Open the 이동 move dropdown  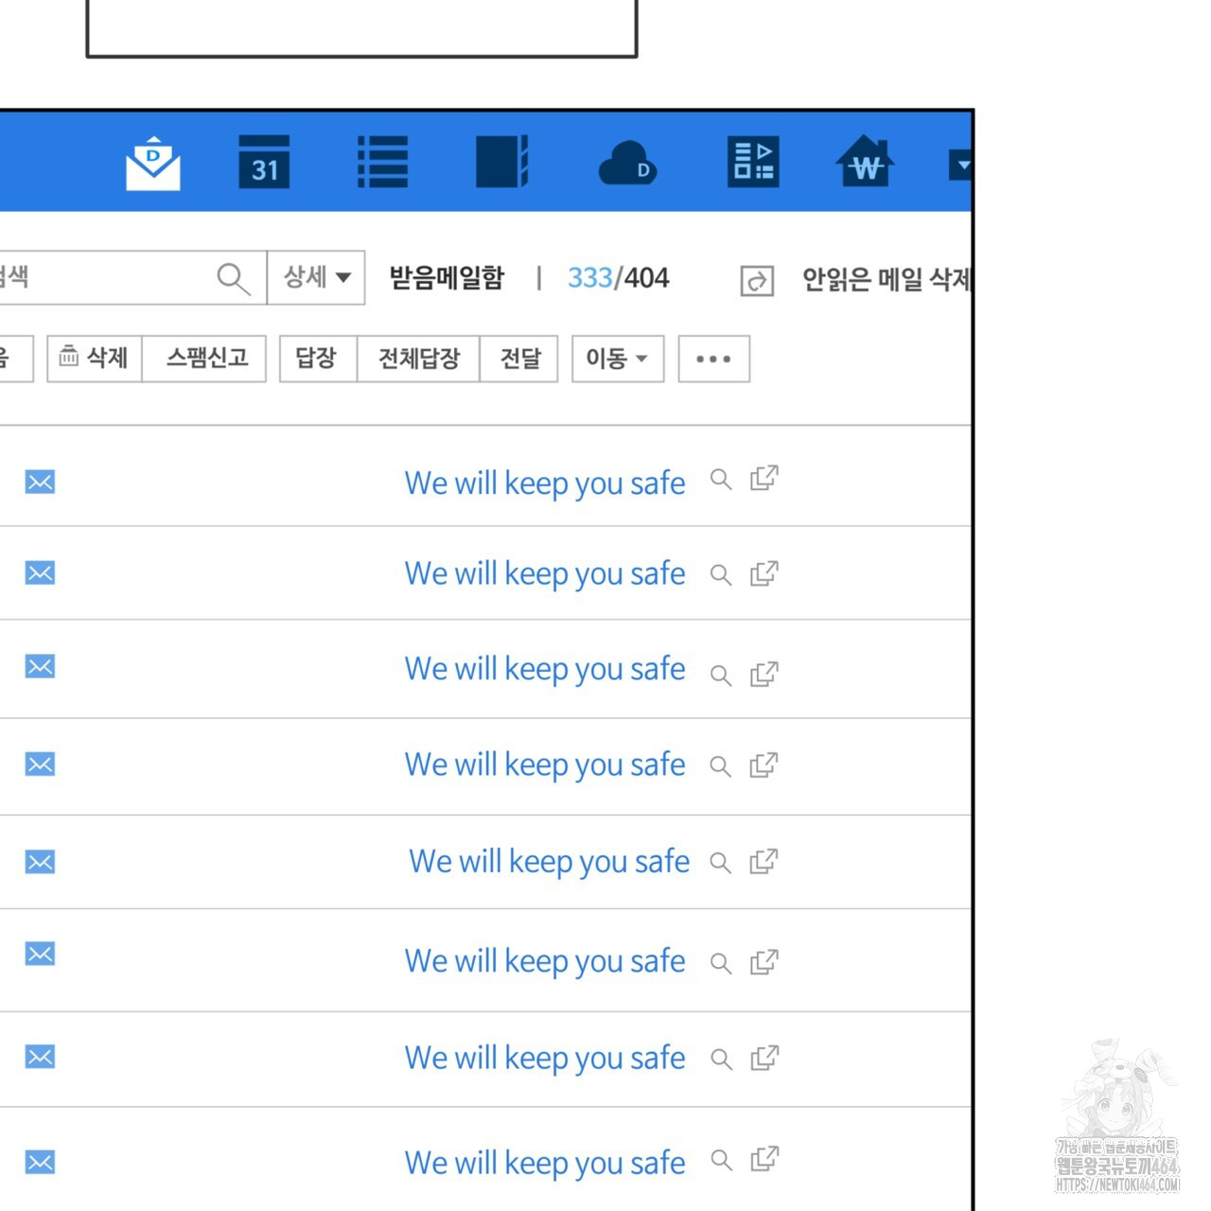tap(616, 359)
